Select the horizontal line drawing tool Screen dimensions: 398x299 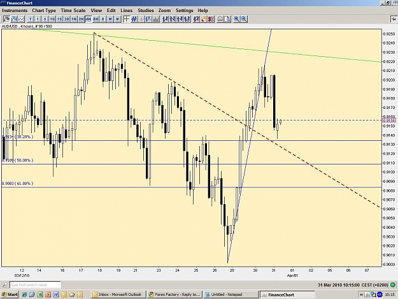point(180,19)
